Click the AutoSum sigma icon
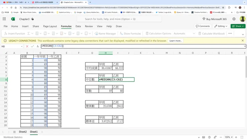The height and width of the screenshot is (139, 247). tap(29, 33)
